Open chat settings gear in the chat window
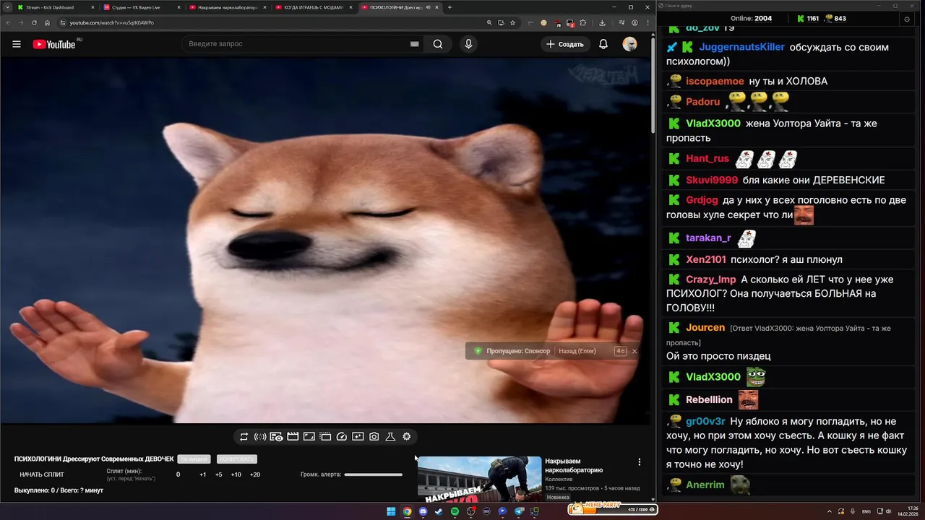925x520 pixels. [x=907, y=19]
